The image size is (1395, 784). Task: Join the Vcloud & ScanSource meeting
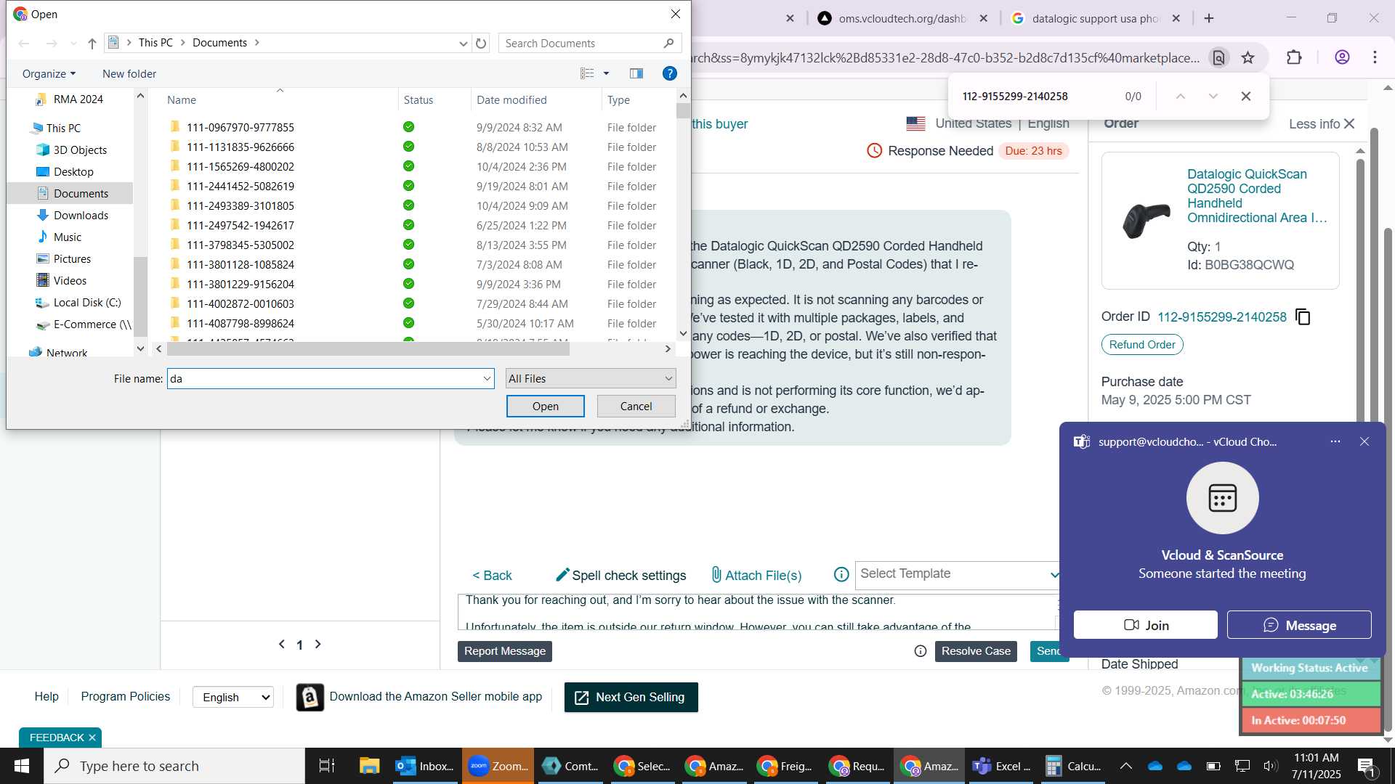tap(1146, 625)
